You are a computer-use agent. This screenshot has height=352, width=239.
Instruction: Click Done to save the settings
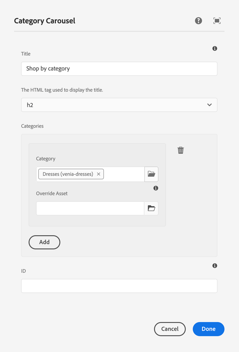tap(208, 329)
